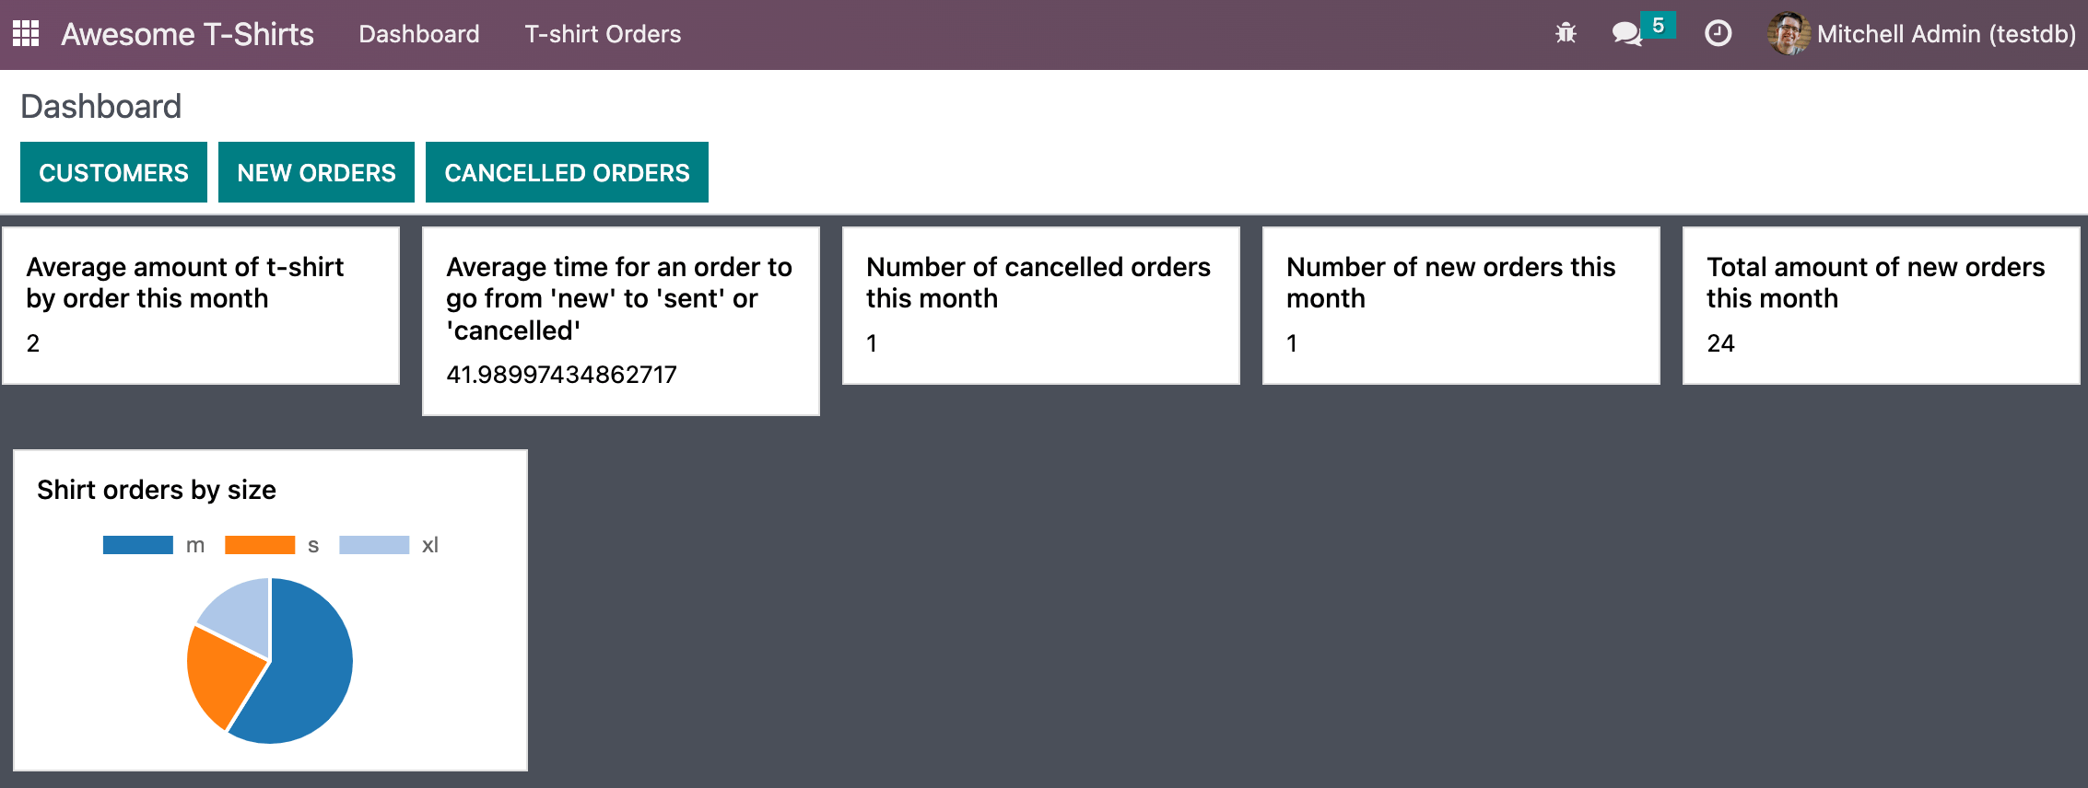Image resolution: width=2088 pixels, height=788 pixels.
Task: Click the messages count badge showing 5
Action: pos(1658,26)
